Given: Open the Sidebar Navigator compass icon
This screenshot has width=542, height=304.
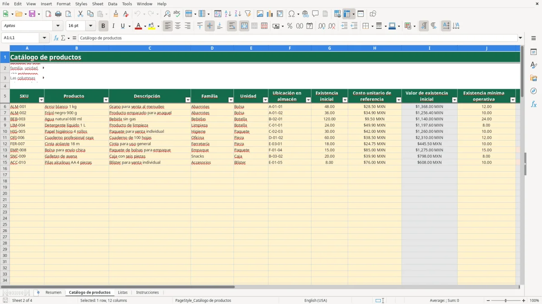Looking at the screenshot, I should pyautogui.click(x=533, y=91).
